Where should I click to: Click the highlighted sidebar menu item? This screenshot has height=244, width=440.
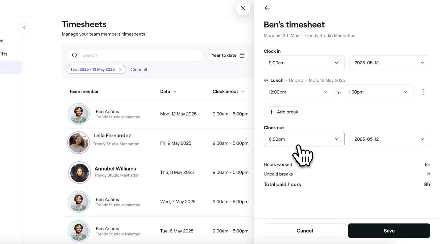[x=11, y=67]
